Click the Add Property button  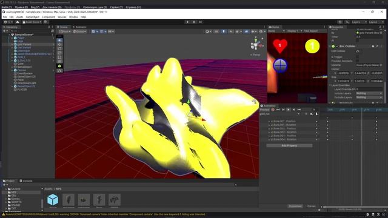point(289,145)
